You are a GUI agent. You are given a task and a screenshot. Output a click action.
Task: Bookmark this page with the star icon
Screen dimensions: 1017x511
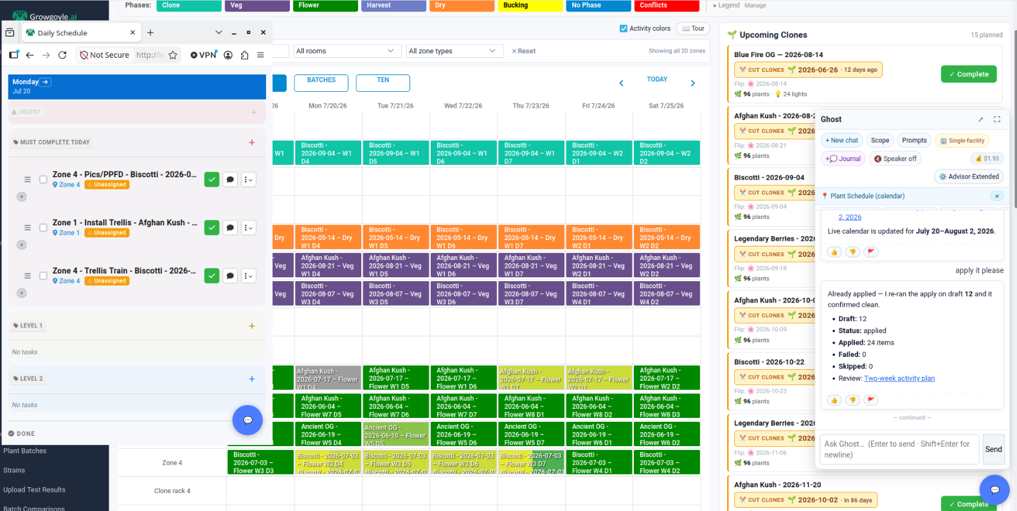[173, 55]
